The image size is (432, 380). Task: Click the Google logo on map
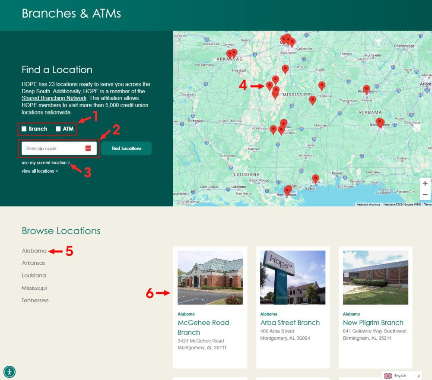pyautogui.click(x=182, y=203)
